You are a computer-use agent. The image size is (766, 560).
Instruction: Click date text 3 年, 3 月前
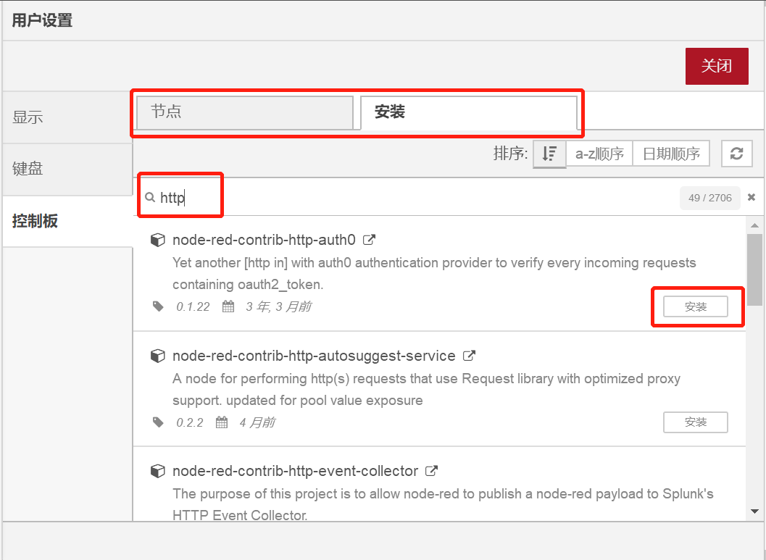click(278, 306)
